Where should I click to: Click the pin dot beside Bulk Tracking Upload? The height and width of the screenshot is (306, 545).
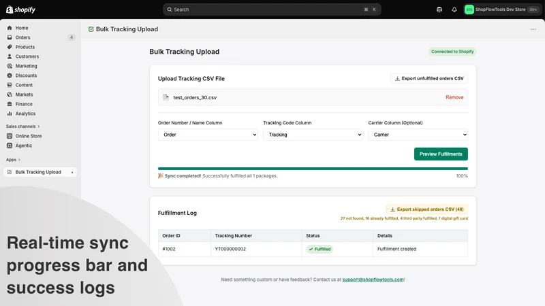(x=72, y=173)
